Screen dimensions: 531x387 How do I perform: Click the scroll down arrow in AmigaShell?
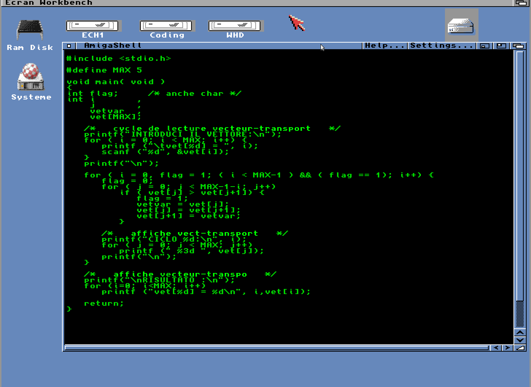coord(520,340)
